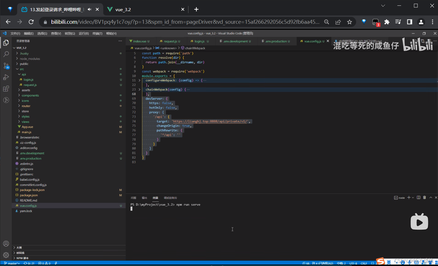This screenshot has height=266, width=438.
Task: Open package.json in the file tree
Action: pos(29,195)
